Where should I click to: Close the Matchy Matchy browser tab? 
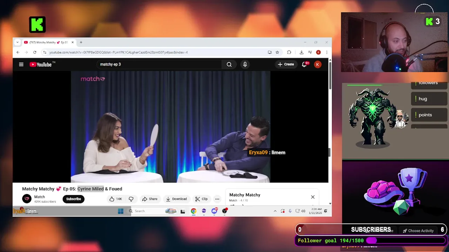[x=73, y=42]
